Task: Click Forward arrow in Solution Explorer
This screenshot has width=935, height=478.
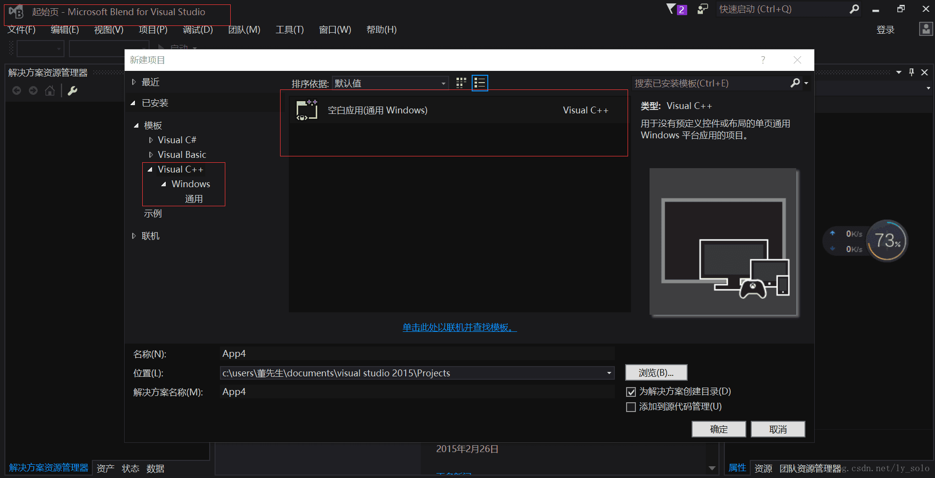Action: click(x=33, y=90)
